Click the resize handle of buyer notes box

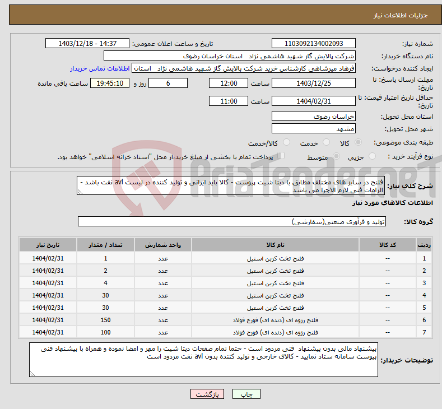coord(32,374)
